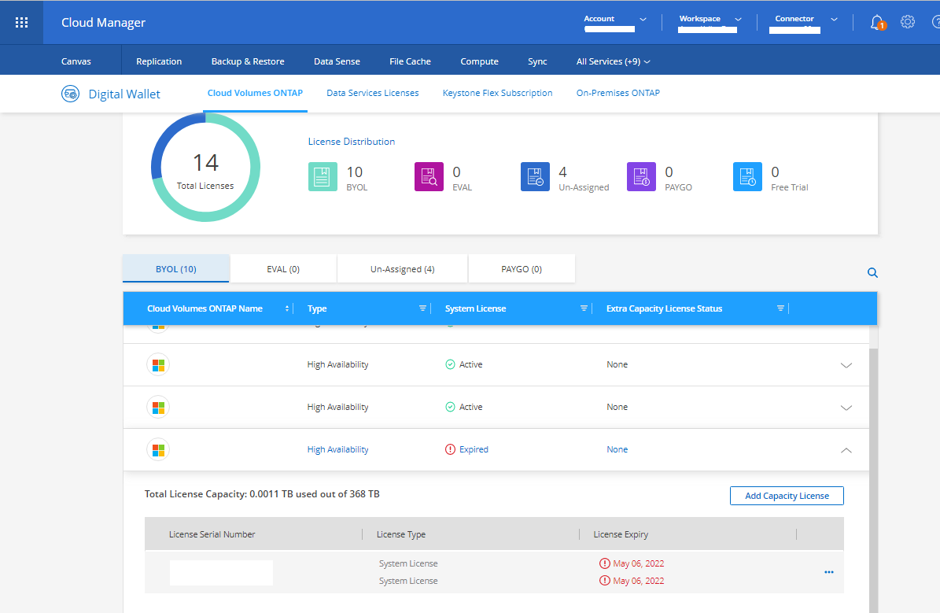Image resolution: width=940 pixels, height=613 pixels.
Task: Open Backup & Restore in navigation
Action: (x=248, y=61)
